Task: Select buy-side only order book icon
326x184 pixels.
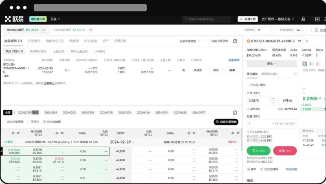Action: 311,64
